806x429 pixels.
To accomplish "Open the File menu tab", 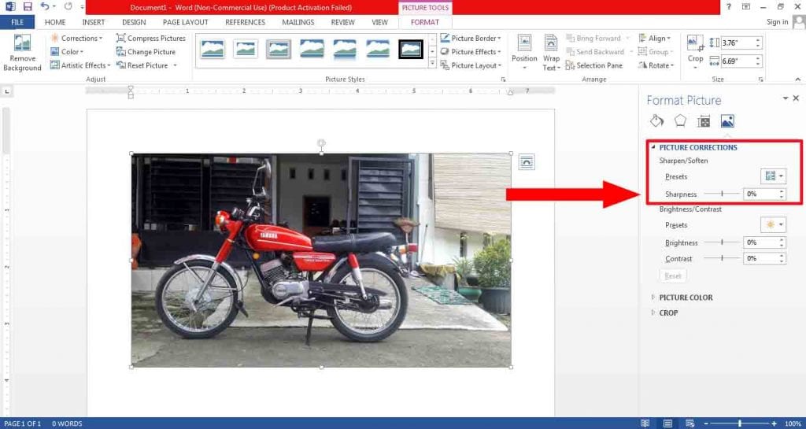I will coord(17,22).
